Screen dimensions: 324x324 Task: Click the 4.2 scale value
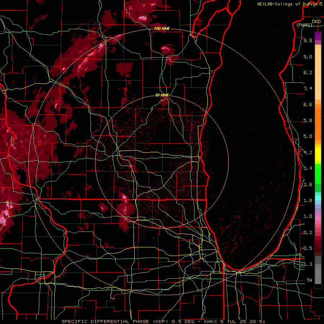(308, 153)
